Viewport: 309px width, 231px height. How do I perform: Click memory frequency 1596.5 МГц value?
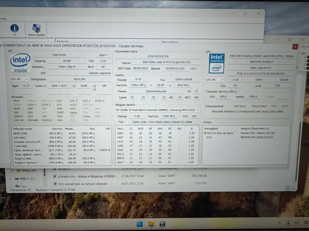click(x=138, y=85)
